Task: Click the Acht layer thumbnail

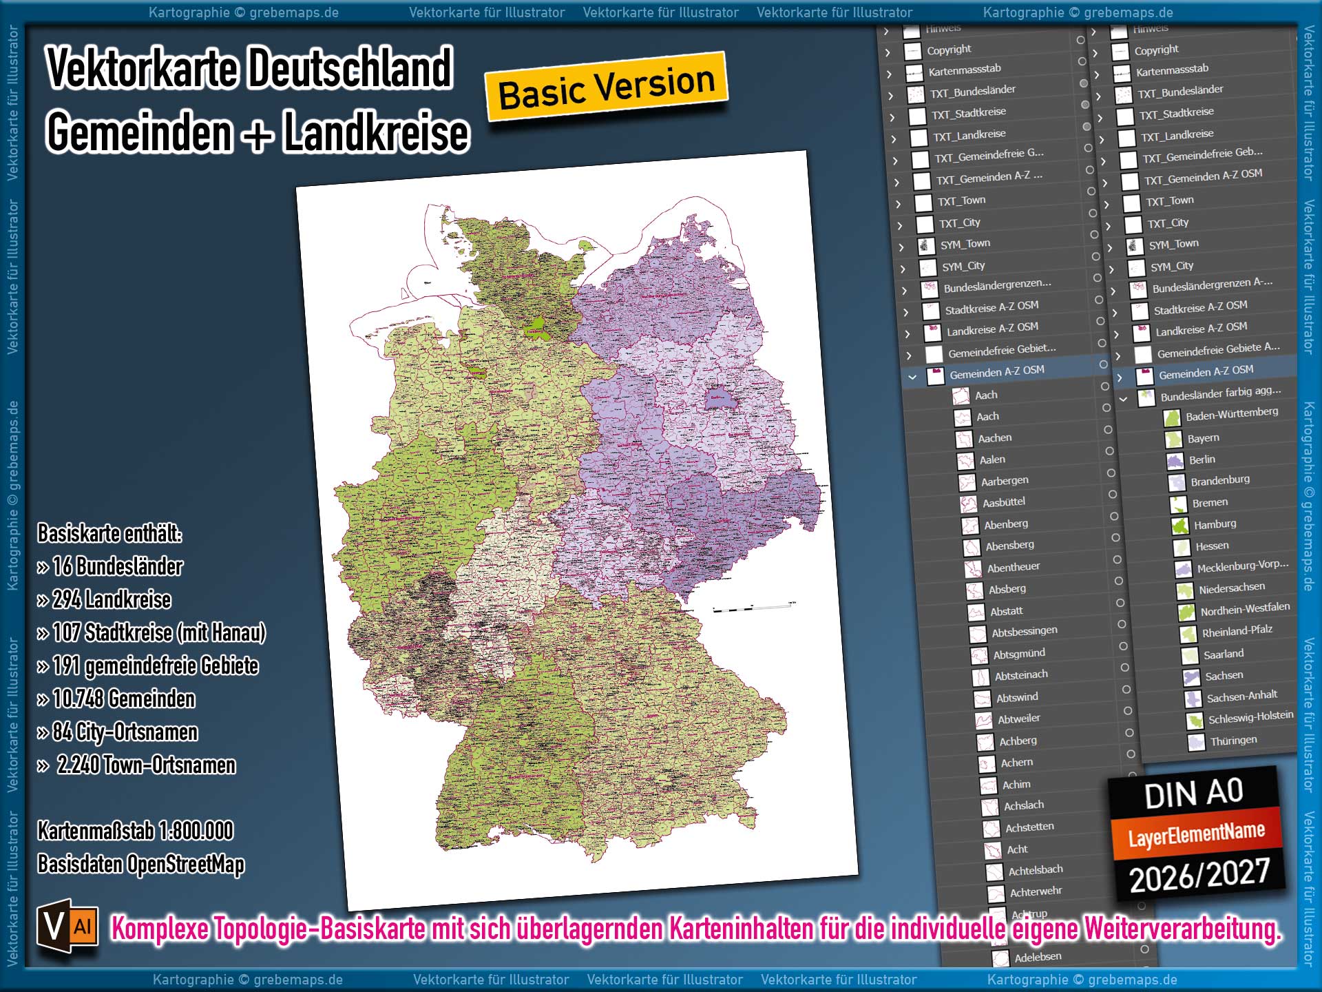Action: point(993,851)
